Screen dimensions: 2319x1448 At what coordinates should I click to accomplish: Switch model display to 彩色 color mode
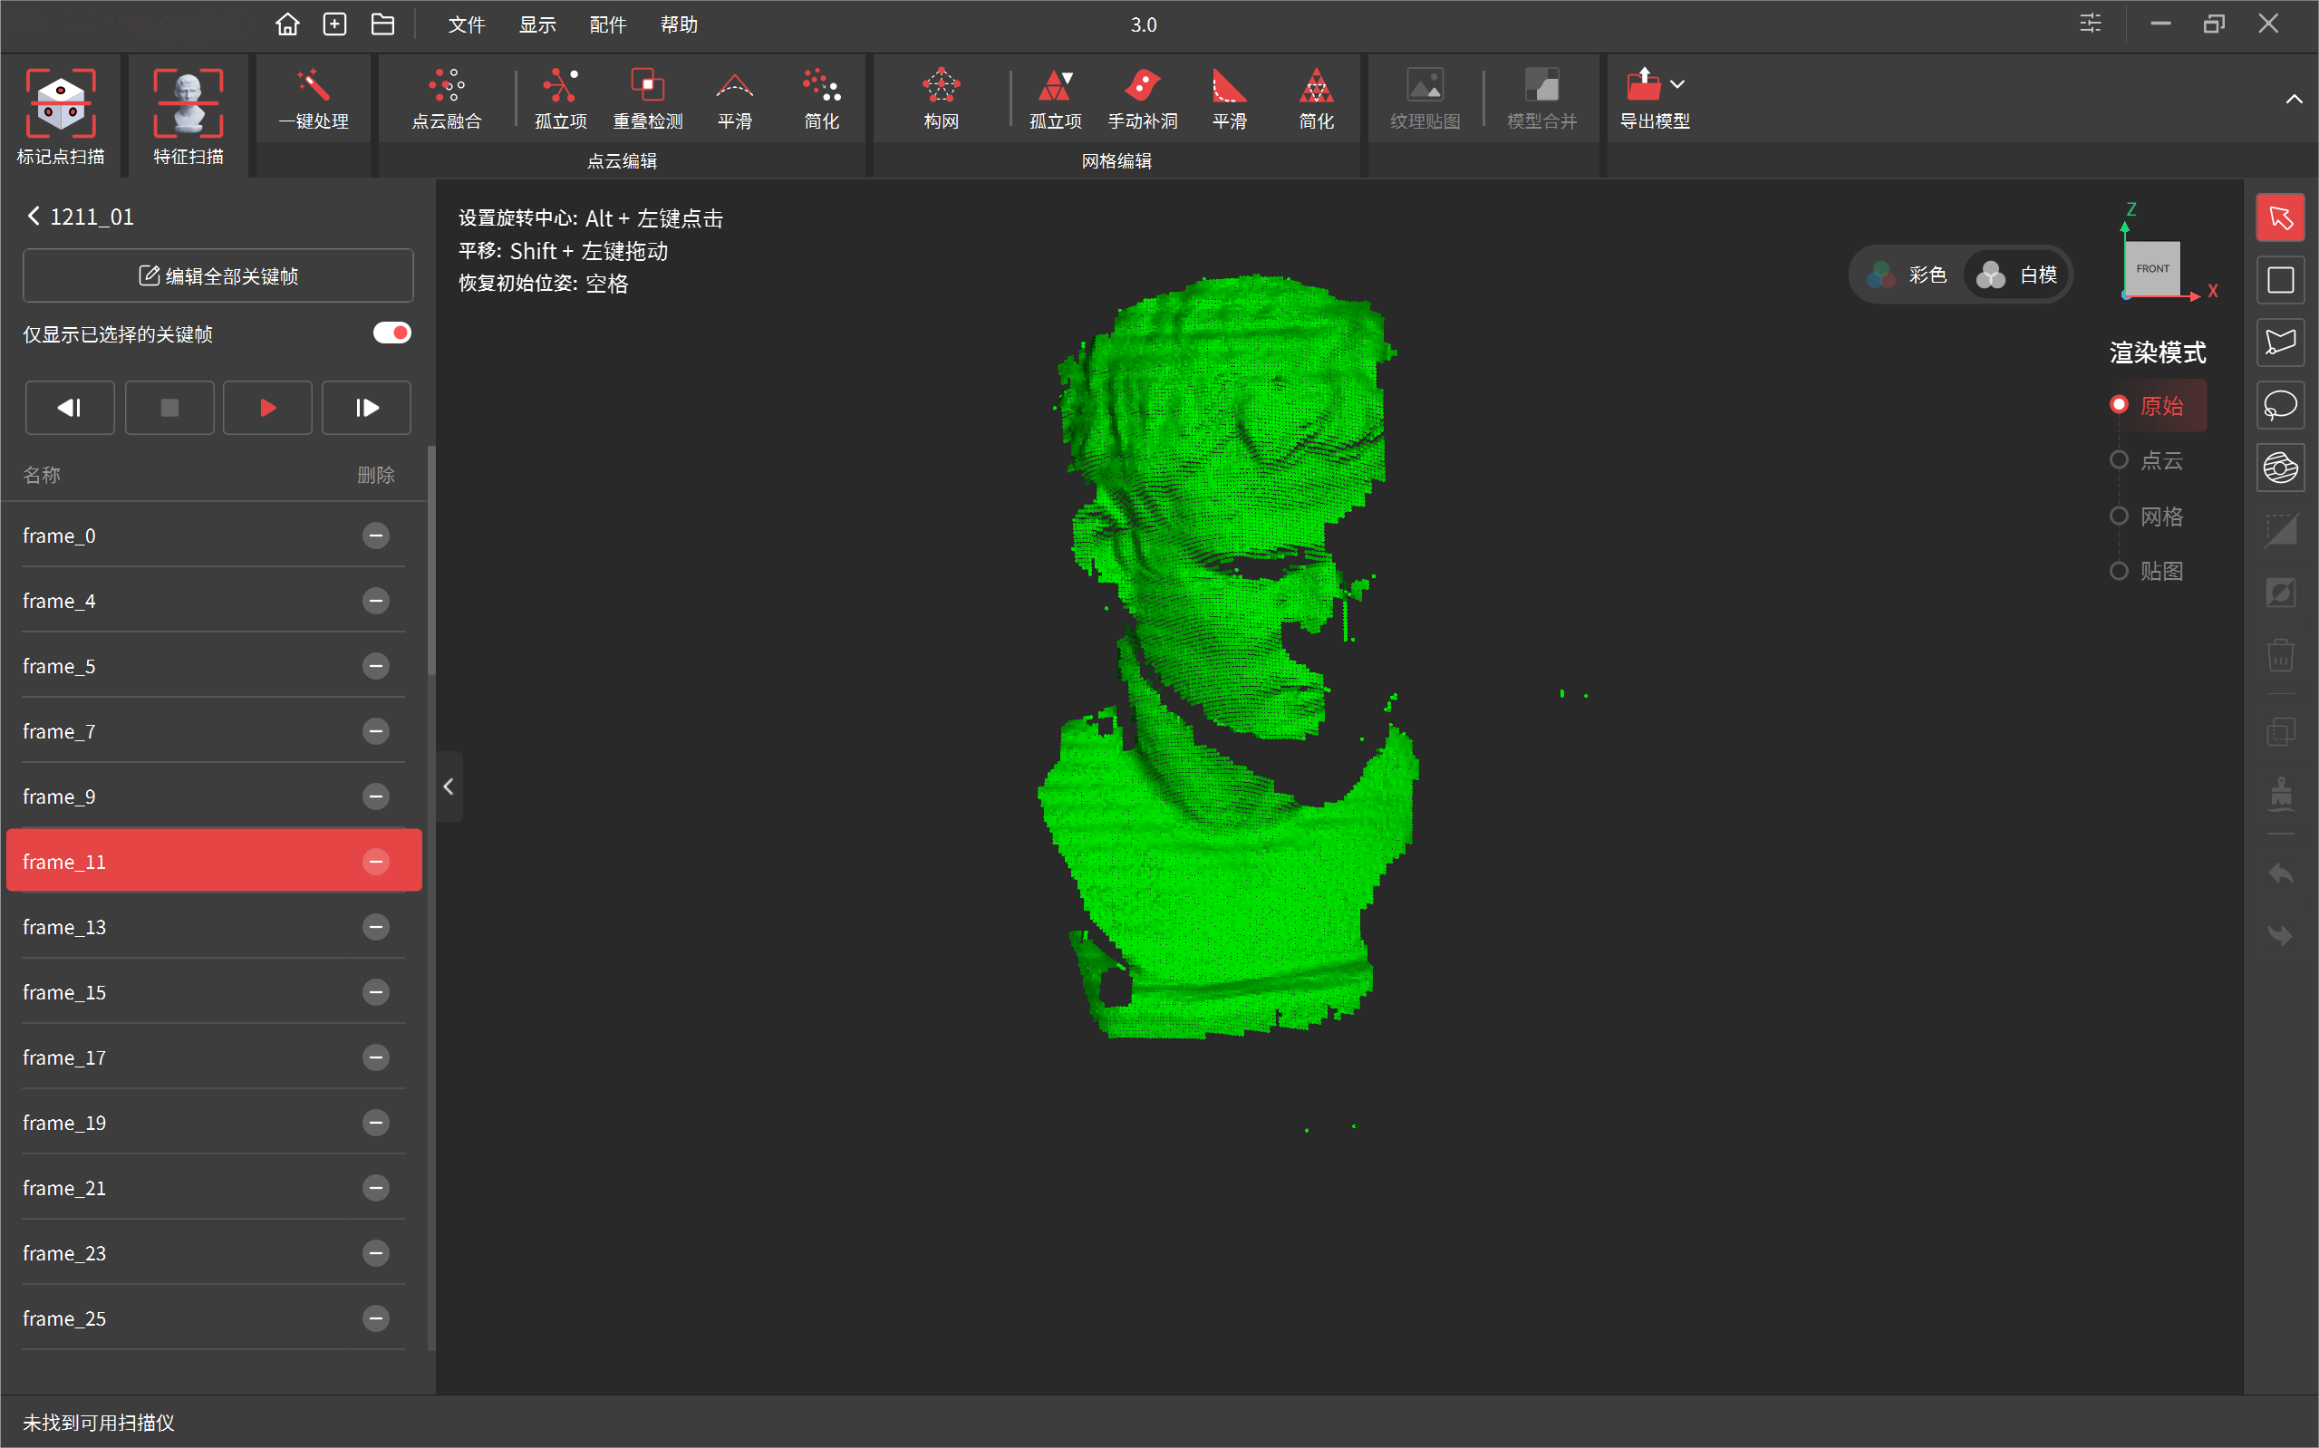pos(1907,275)
